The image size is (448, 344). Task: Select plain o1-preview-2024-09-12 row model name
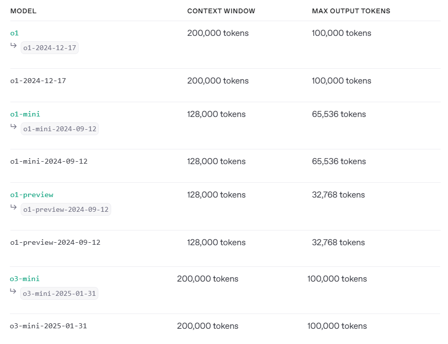(x=55, y=242)
